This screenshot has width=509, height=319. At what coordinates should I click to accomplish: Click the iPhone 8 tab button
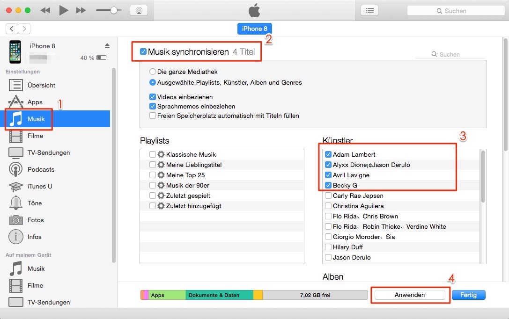point(255,29)
